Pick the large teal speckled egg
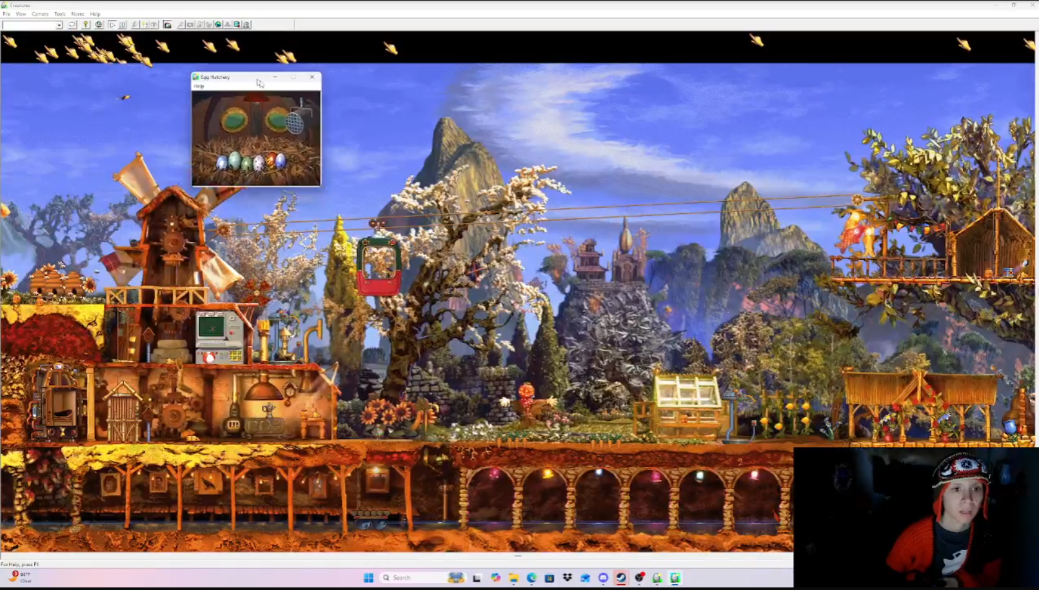Viewport: 1039px width, 590px height. (x=235, y=159)
